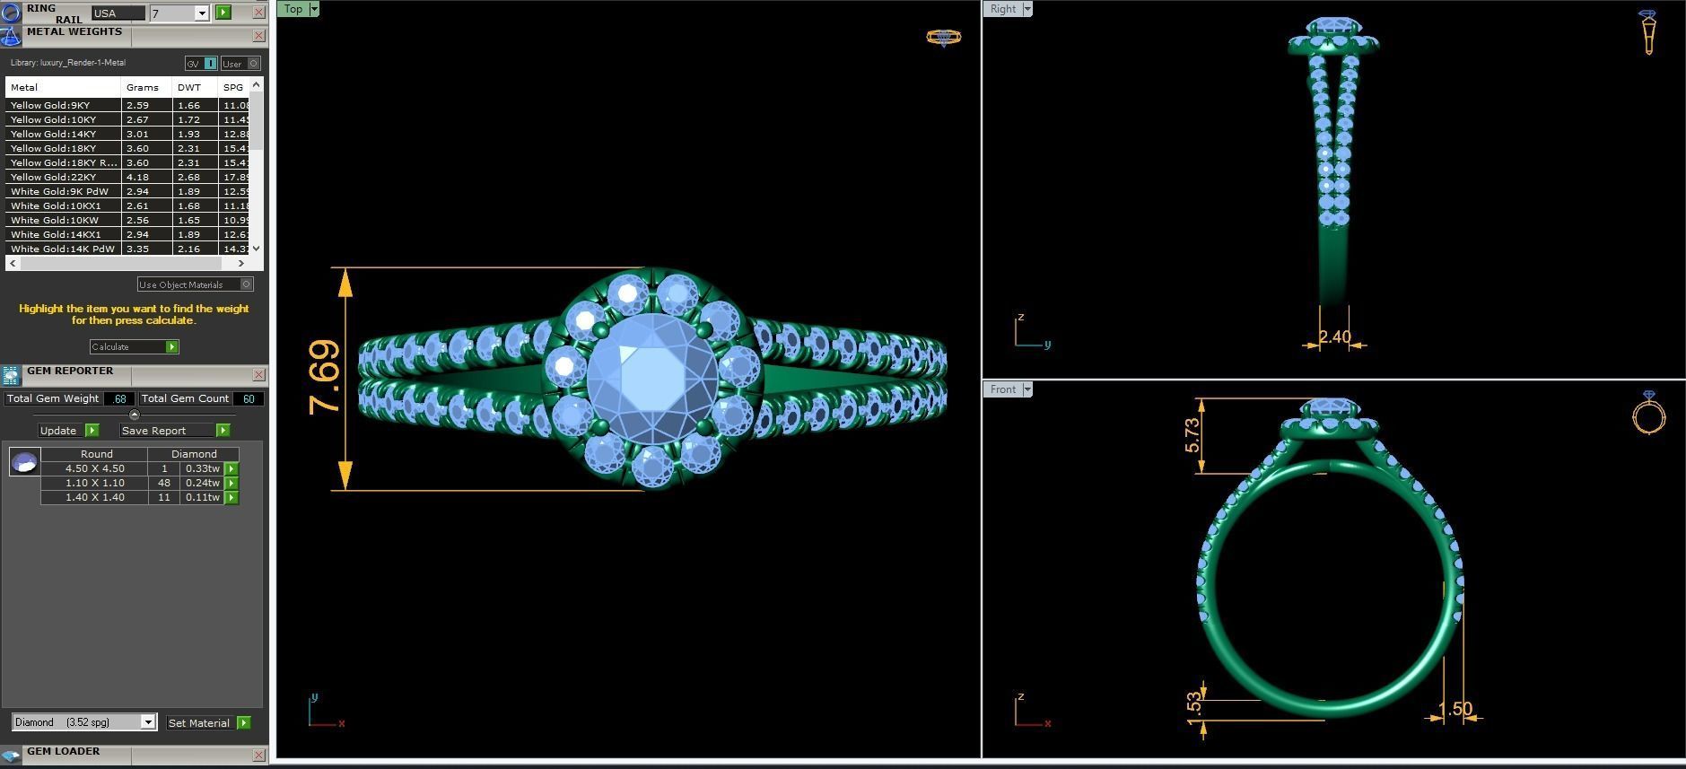Toggle the User library switch
This screenshot has width=1686, height=769.
tap(240, 64)
